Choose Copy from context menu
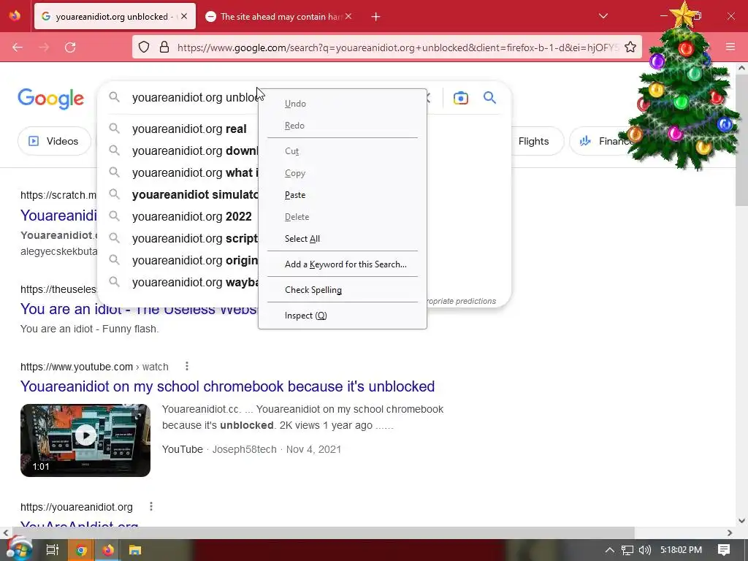 click(x=343, y=172)
